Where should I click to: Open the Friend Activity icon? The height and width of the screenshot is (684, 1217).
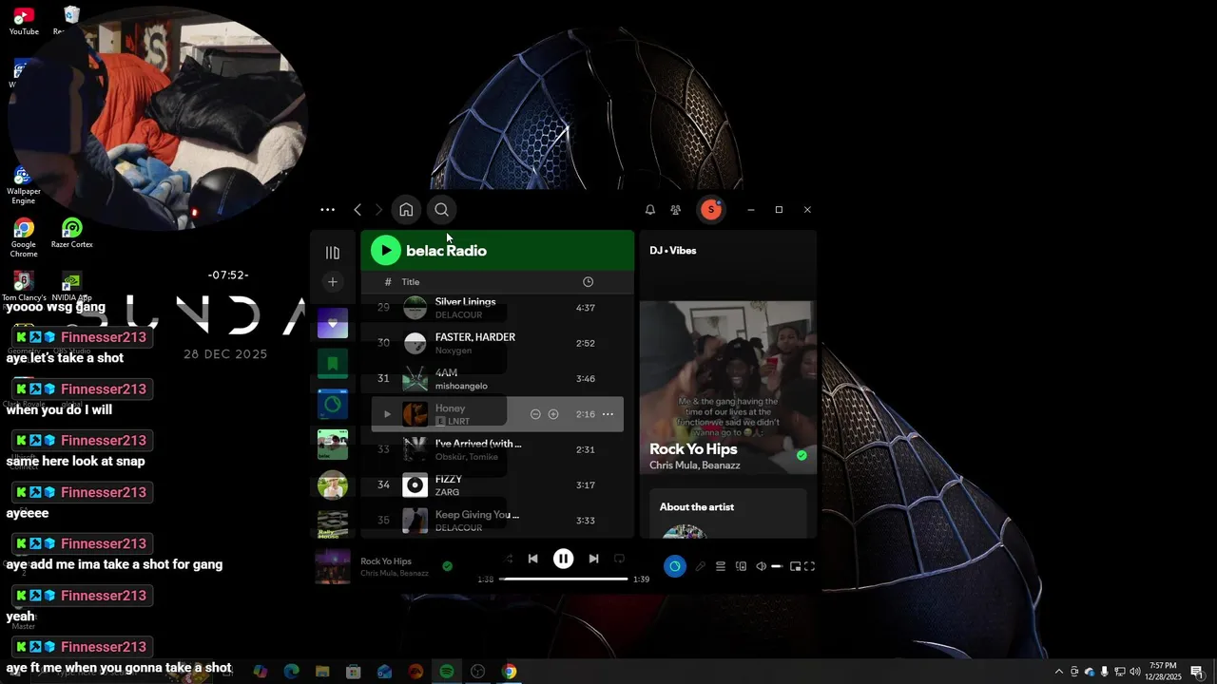tap(676, 210)
